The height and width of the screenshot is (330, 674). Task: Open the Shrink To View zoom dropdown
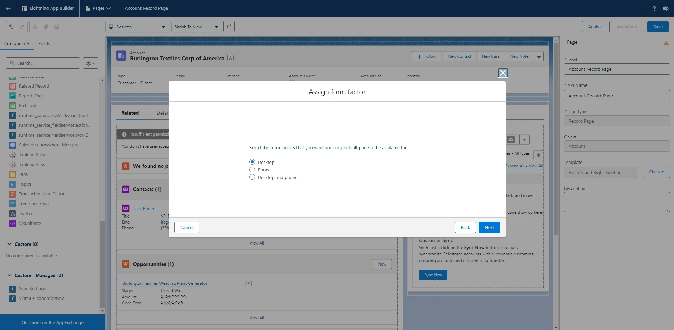click(196, 27)
